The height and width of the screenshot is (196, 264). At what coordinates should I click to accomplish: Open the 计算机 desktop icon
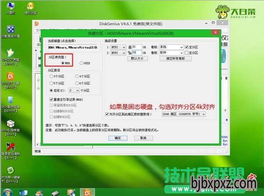click(x=11, y=8)
